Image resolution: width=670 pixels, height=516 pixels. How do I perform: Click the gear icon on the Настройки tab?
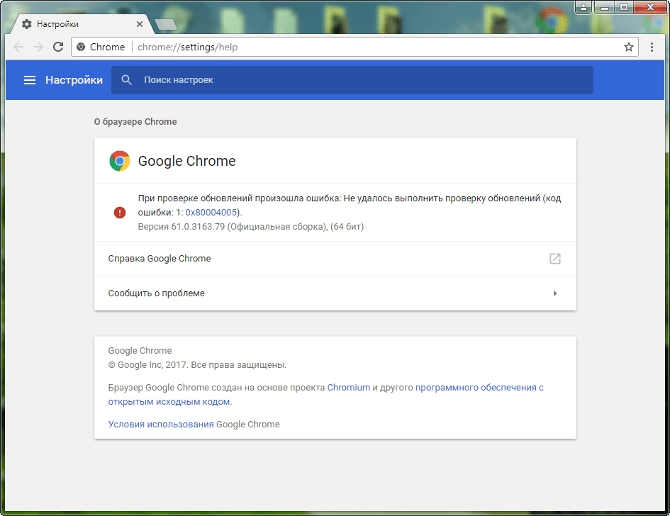26,24
